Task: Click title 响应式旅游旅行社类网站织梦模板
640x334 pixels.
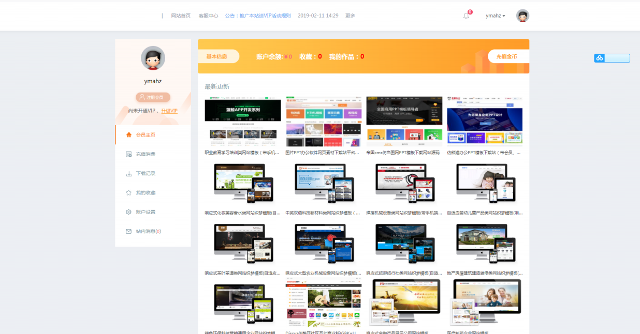Action: click(404, 273)
